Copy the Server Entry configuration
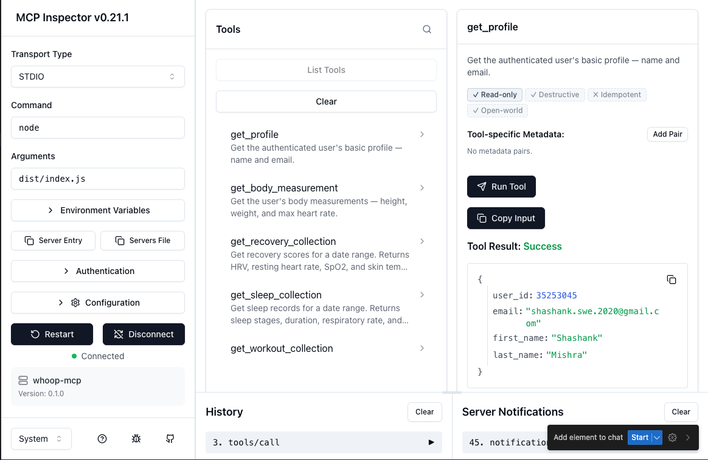708x460 pixels. 53,241
